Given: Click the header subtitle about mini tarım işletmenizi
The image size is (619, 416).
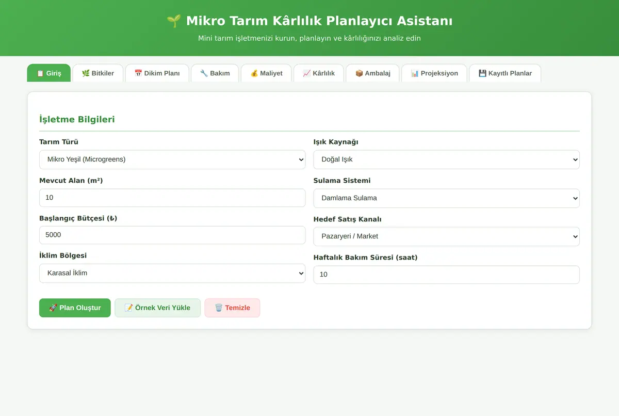Looking at the screenshot, I should click(x=309, y=38).
